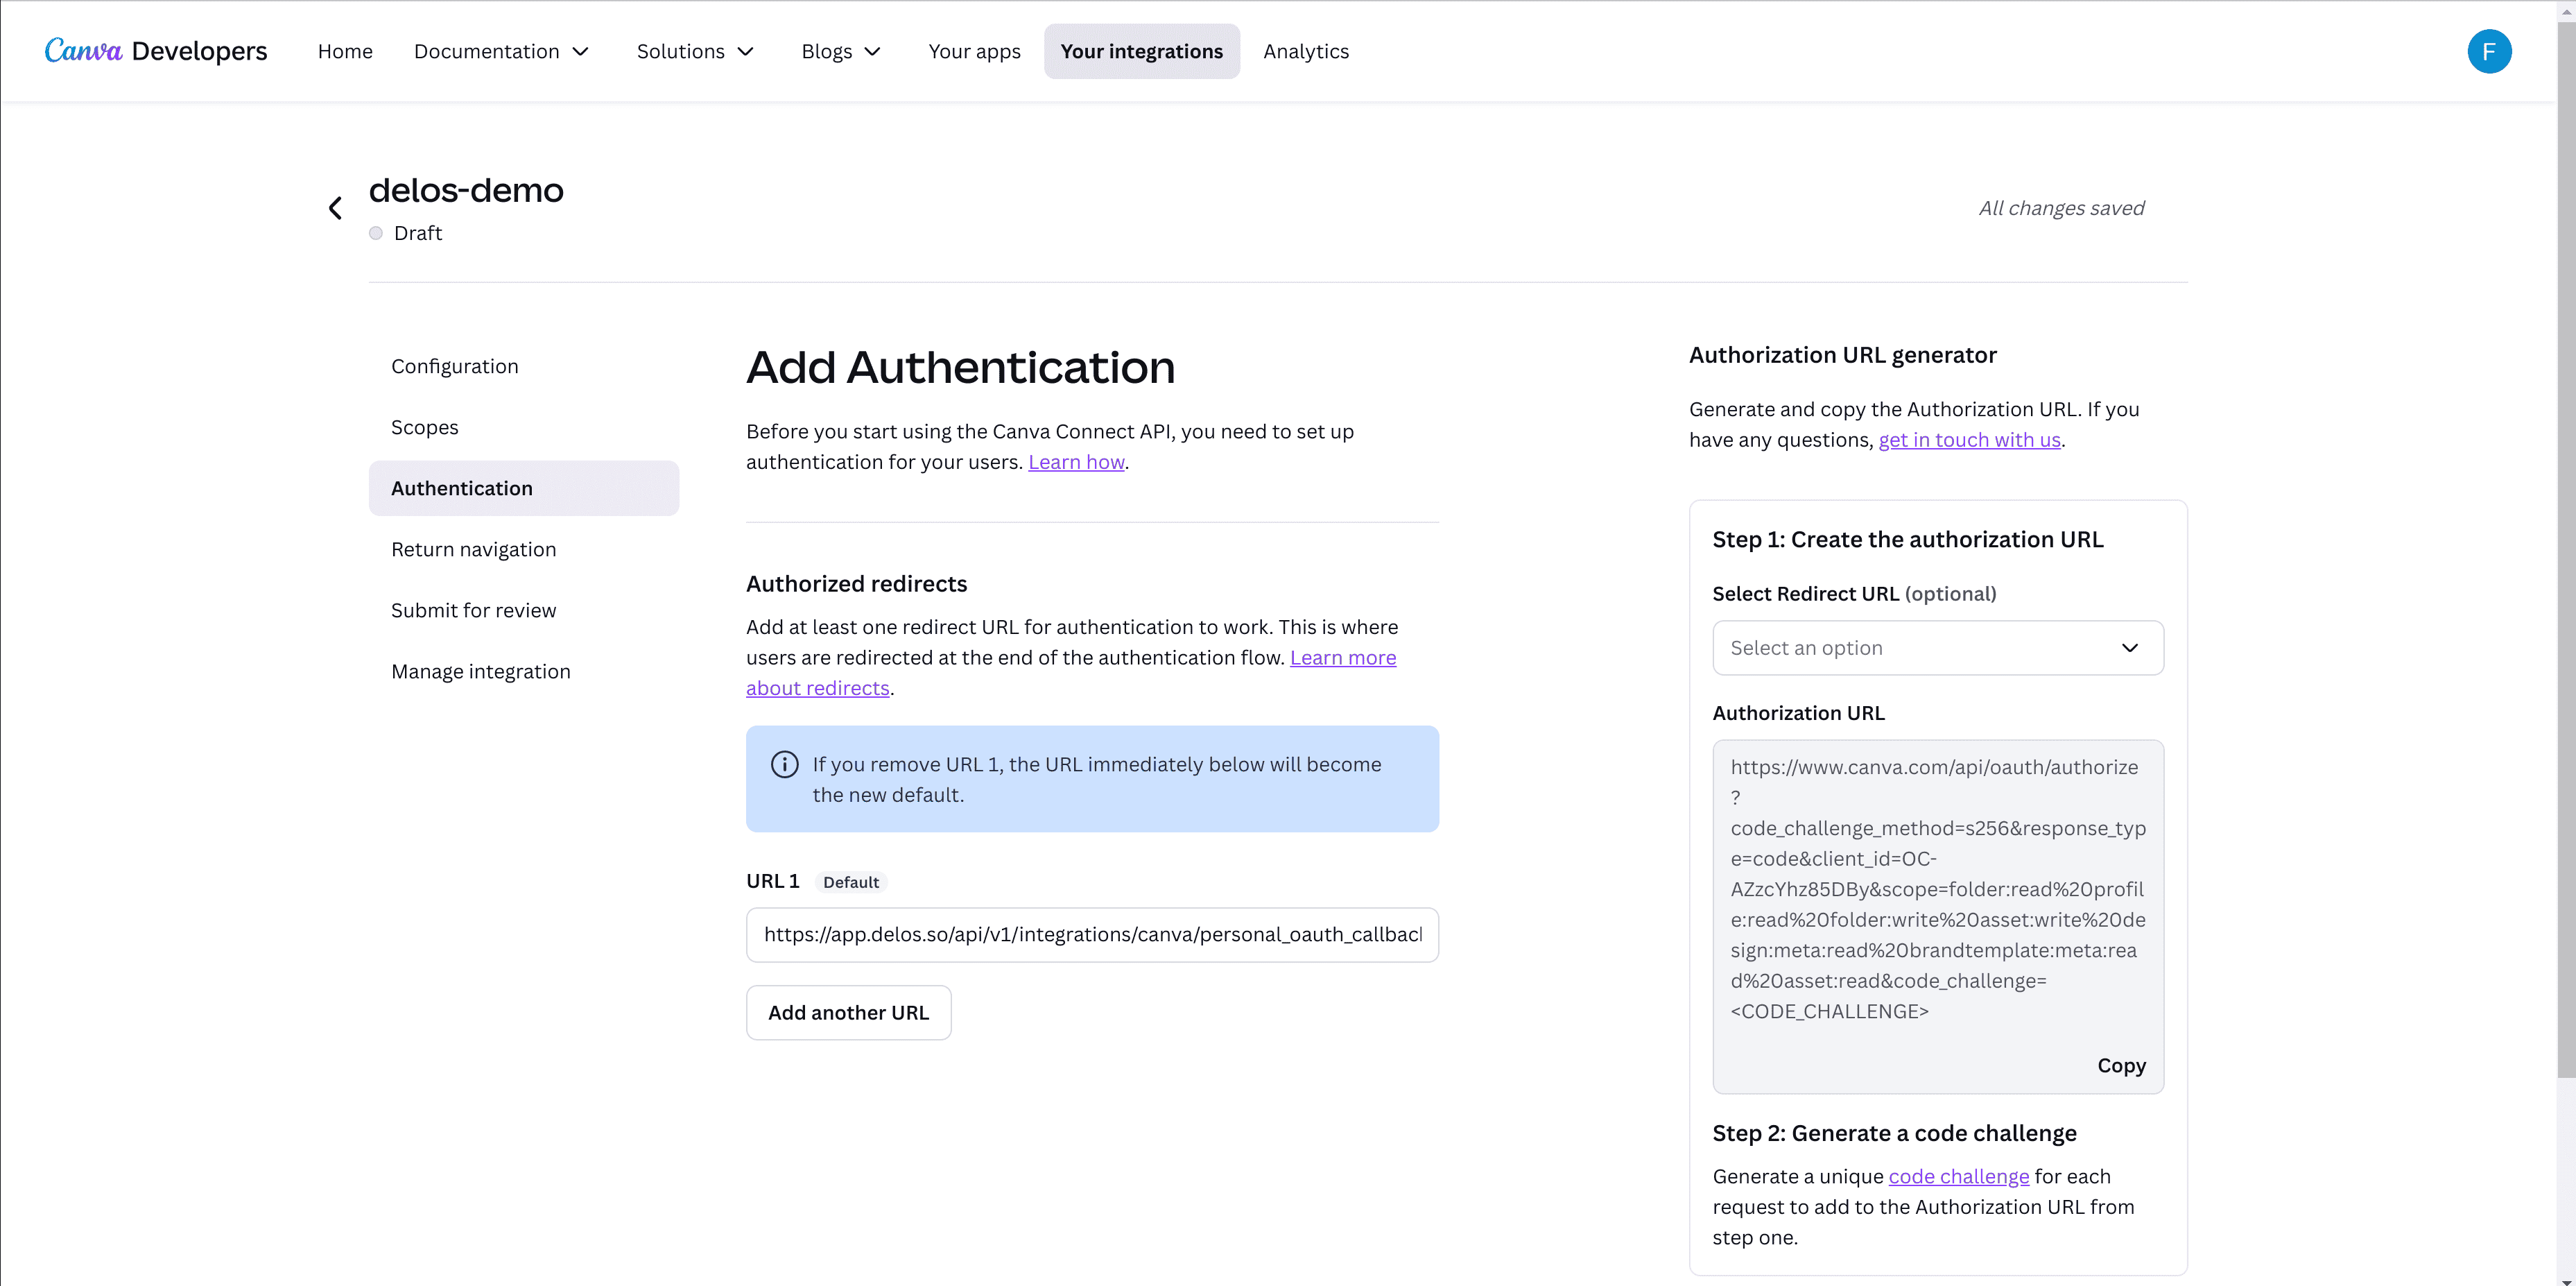Image resolution: width=2576 pixels, height=1286 pixels.
Task: Click Add another URL button
Action: pos(848,1013)
